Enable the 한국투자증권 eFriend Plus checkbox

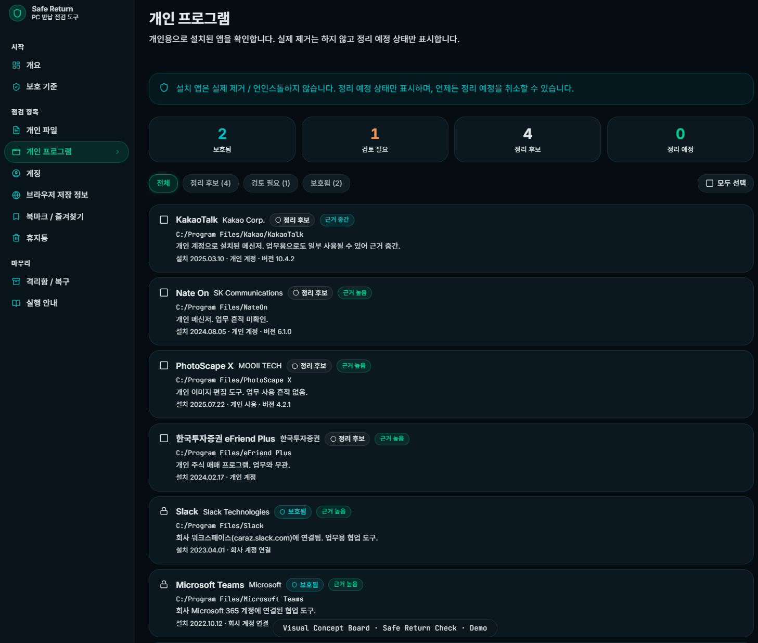coord(164,438)
